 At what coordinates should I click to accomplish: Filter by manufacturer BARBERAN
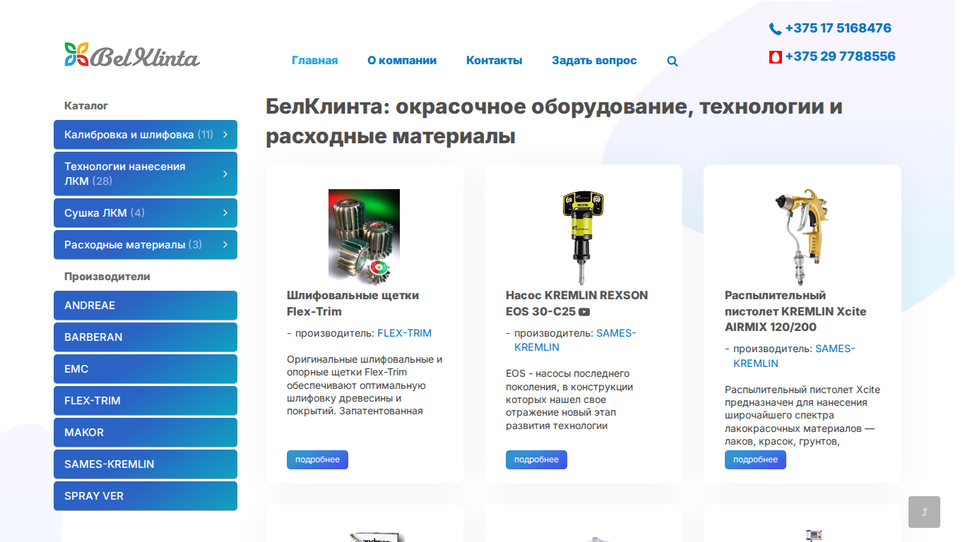pos(146,337)
